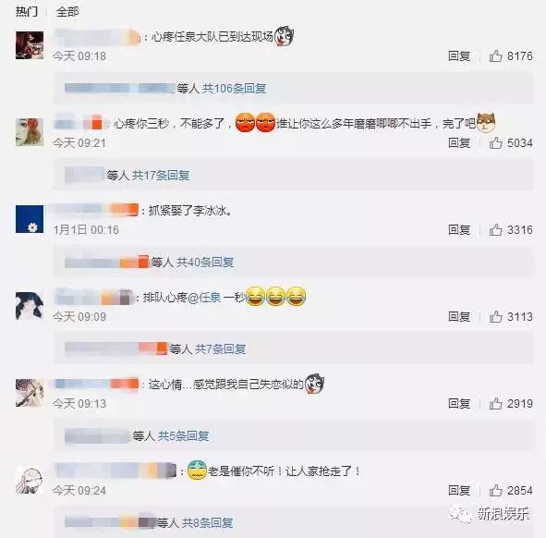Viewport: 546px width, 538px height.
Task: Like the 今天 09:13 comment
Action: [x=495, y=403]
